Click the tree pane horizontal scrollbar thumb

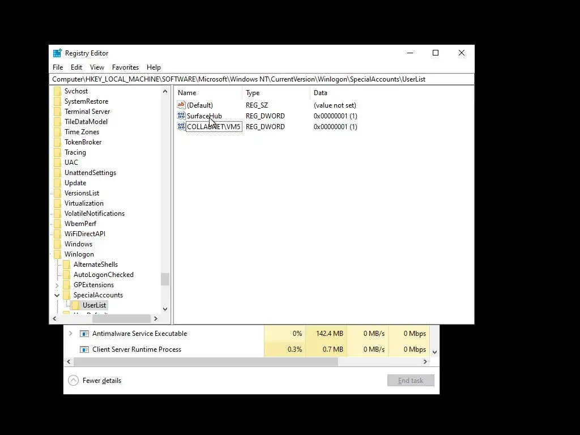coord(121,318)
